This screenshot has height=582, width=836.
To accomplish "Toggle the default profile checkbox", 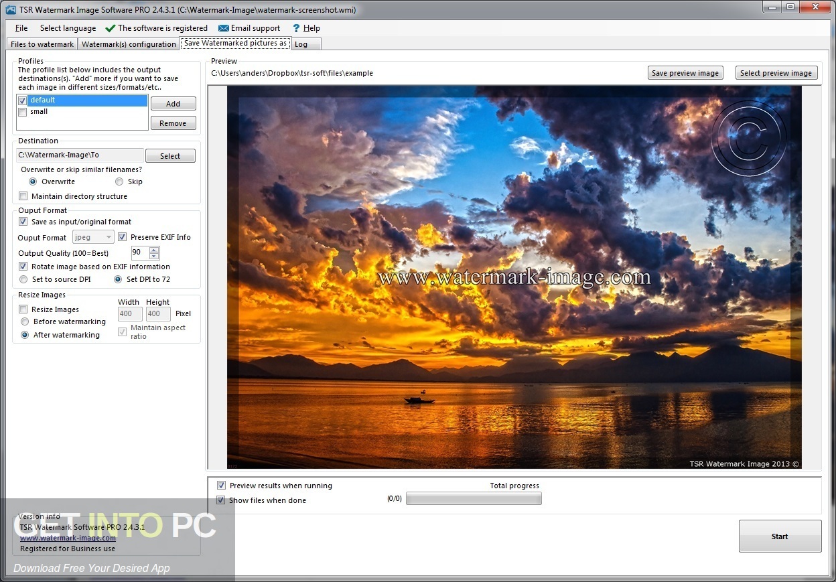I will pyautogui.click(x=23, y=100).
